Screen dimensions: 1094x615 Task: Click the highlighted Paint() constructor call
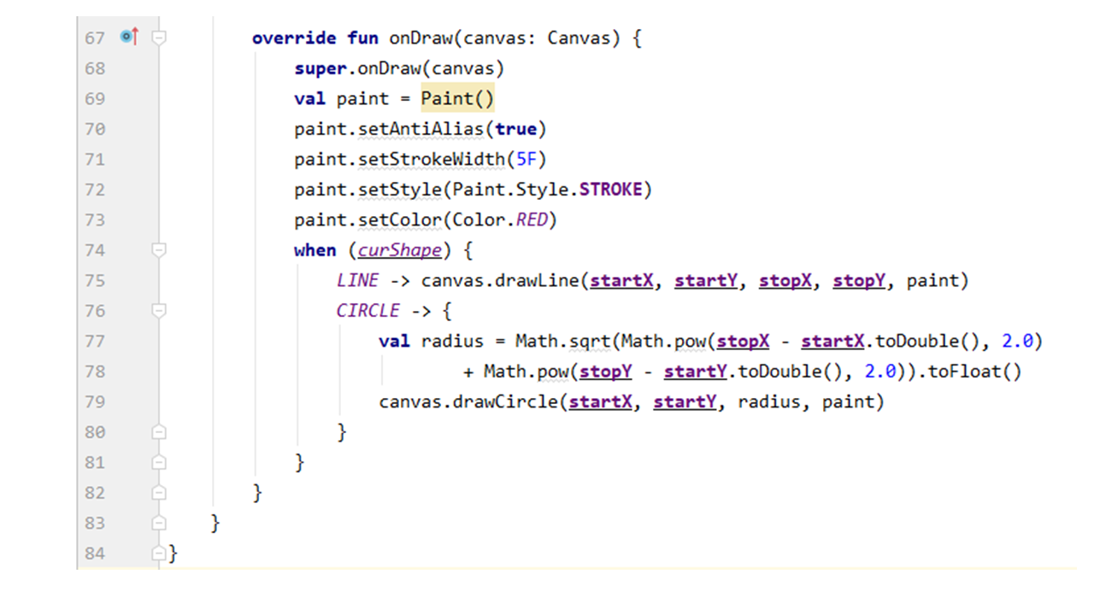point(457,99)
